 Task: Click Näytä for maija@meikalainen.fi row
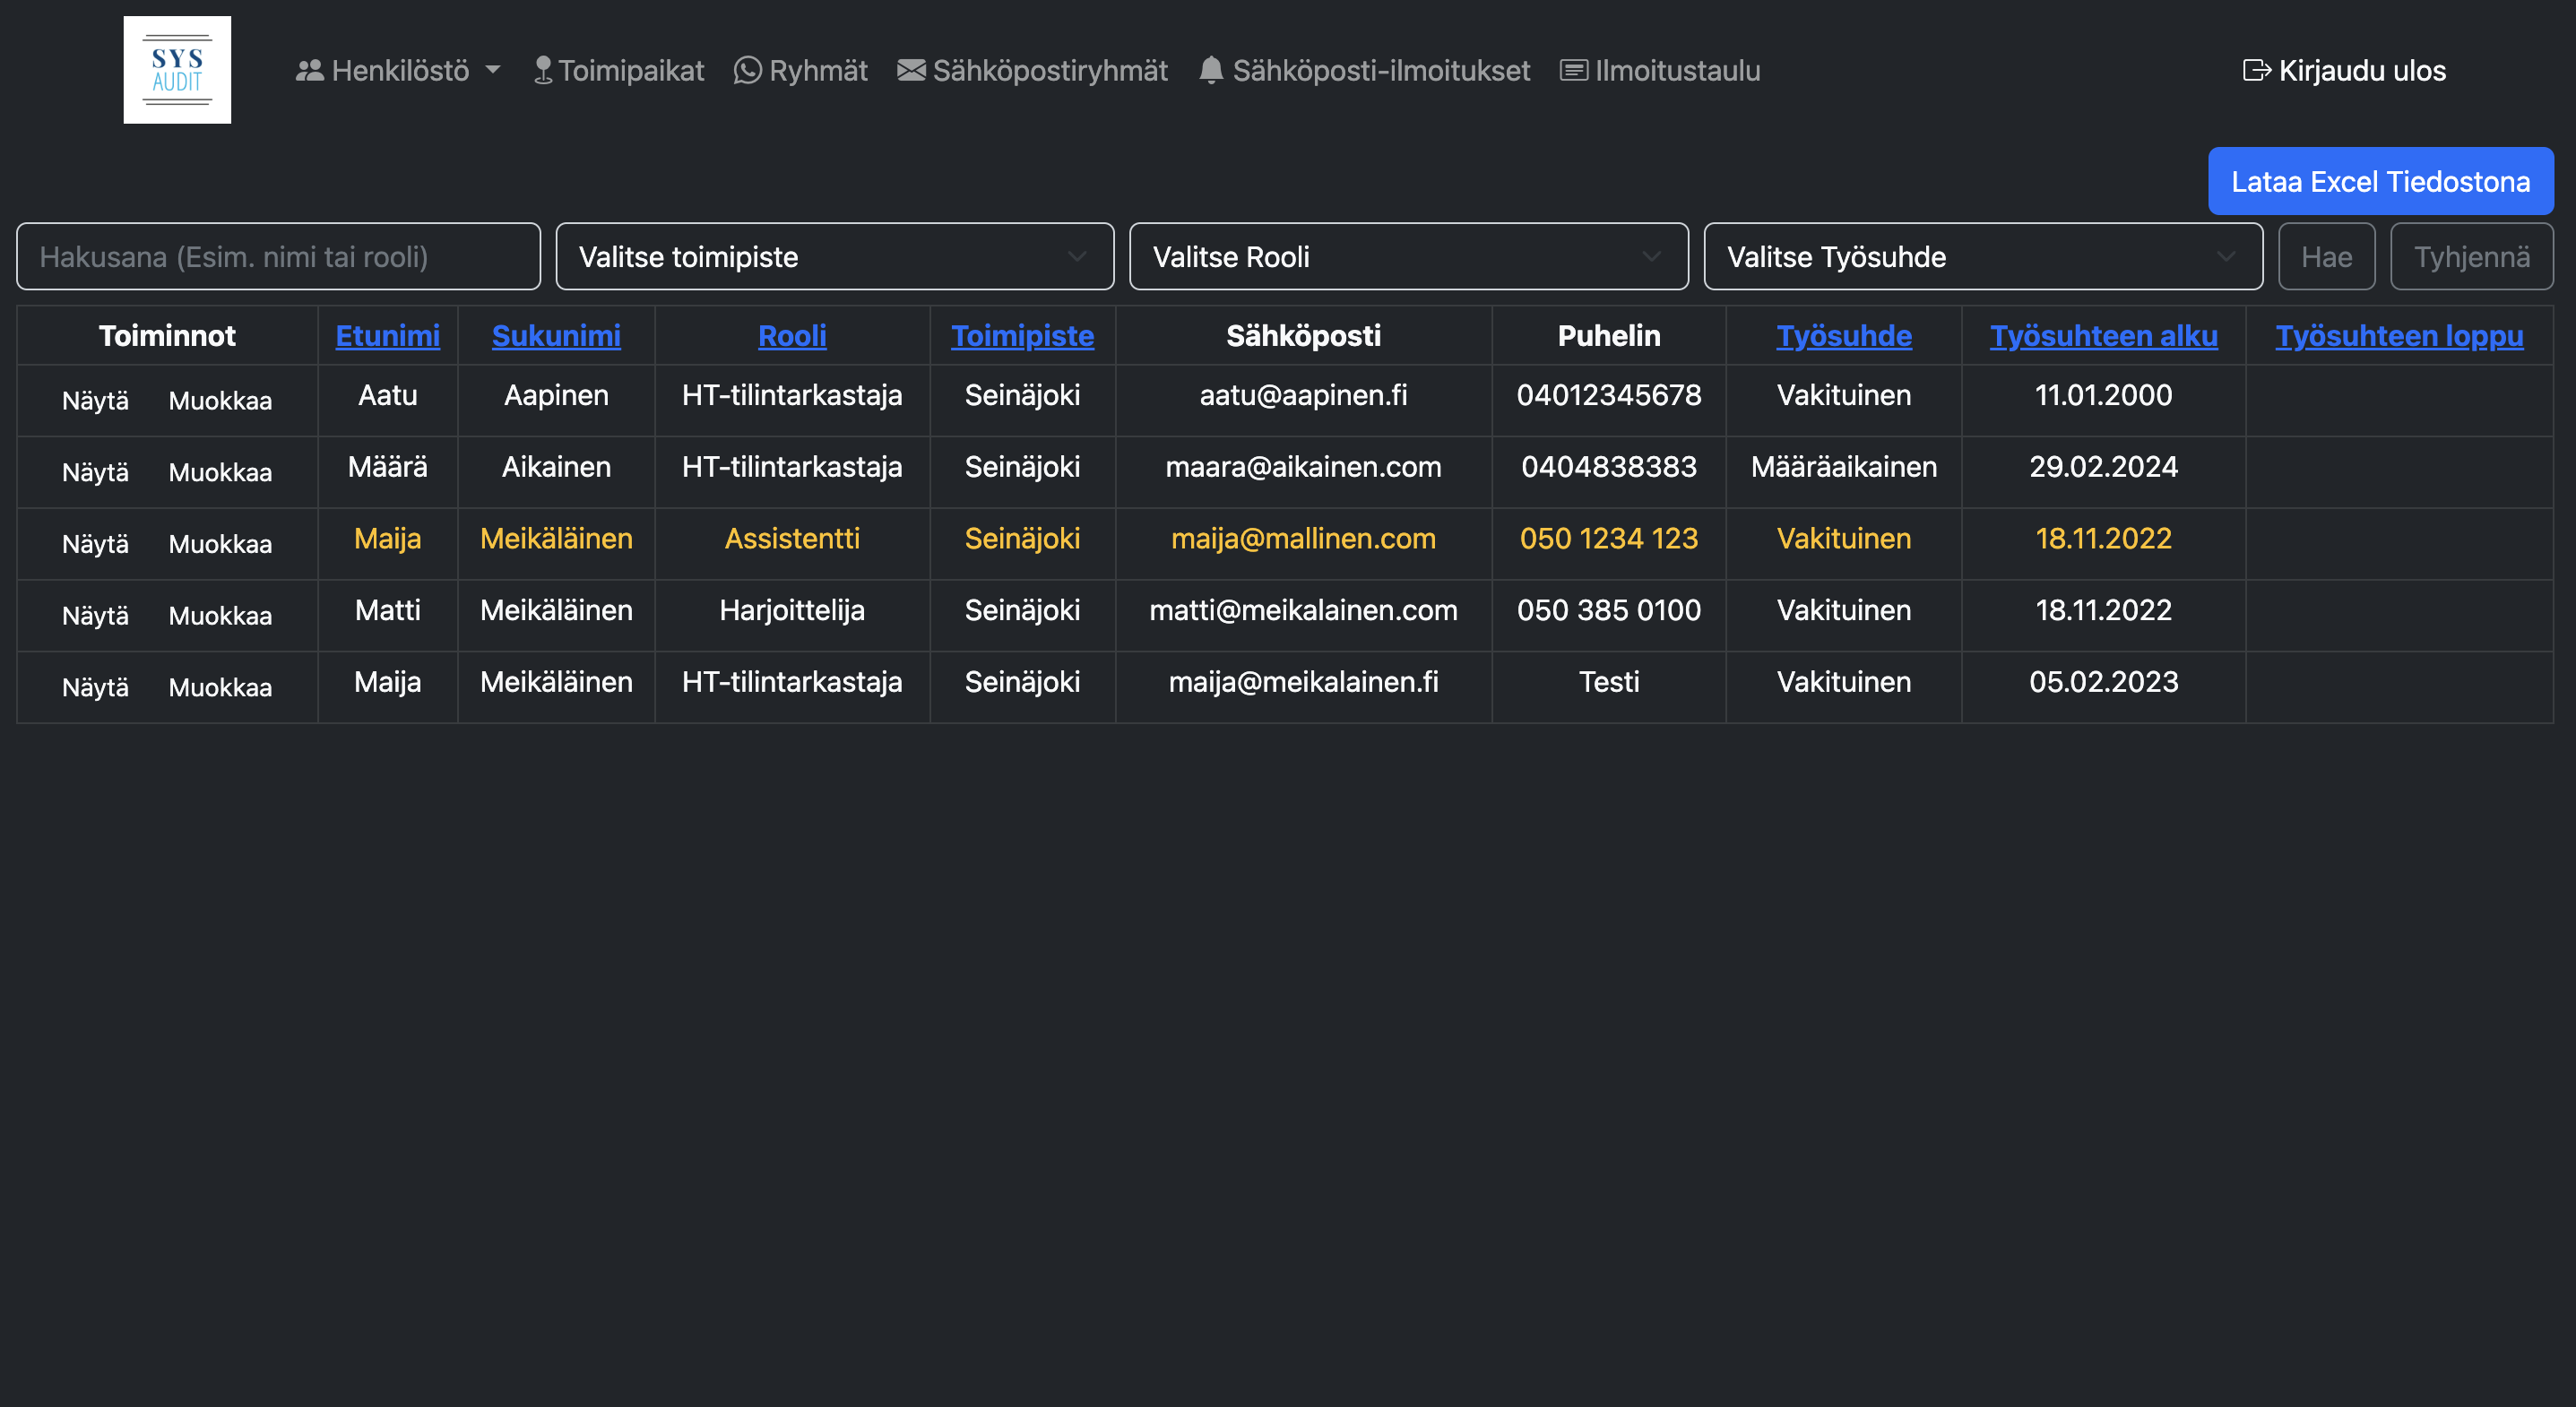pos(95,687)
